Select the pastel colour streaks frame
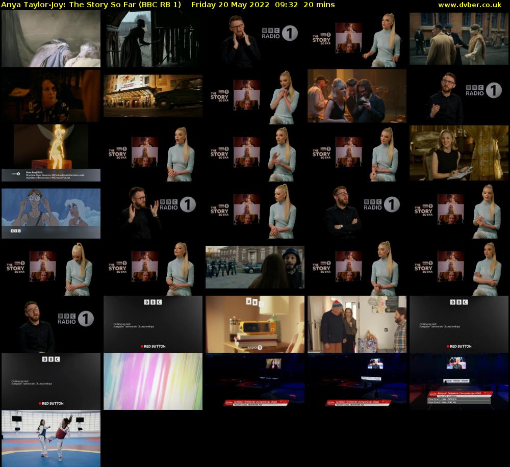 point(153,381)
